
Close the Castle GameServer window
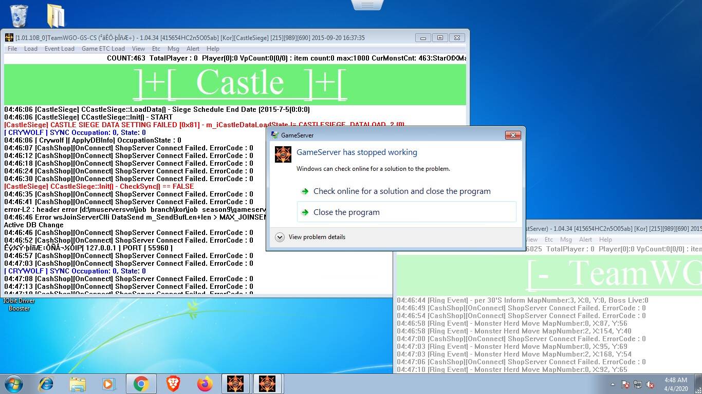coord(457,37)
